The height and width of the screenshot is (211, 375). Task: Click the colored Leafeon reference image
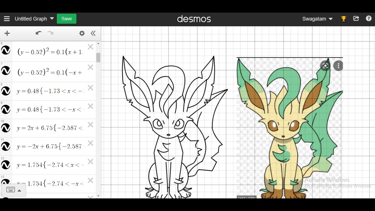pos(289,128)
